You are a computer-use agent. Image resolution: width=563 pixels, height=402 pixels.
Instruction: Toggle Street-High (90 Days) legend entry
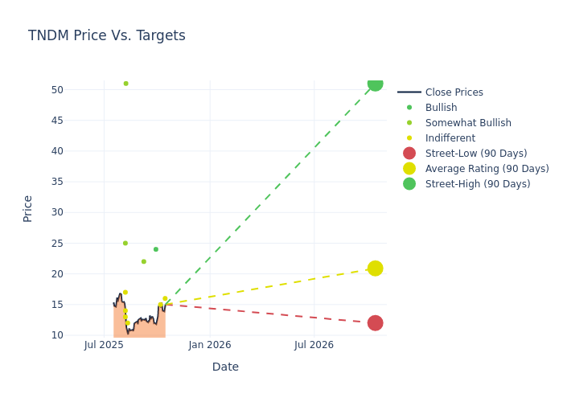pyautogui.click(x=477, y=184)
